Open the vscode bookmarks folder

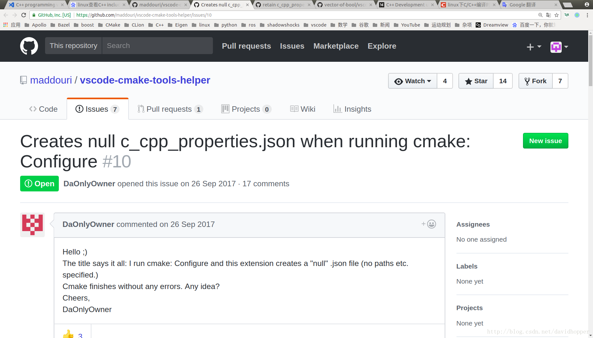[x=315, y=25]
